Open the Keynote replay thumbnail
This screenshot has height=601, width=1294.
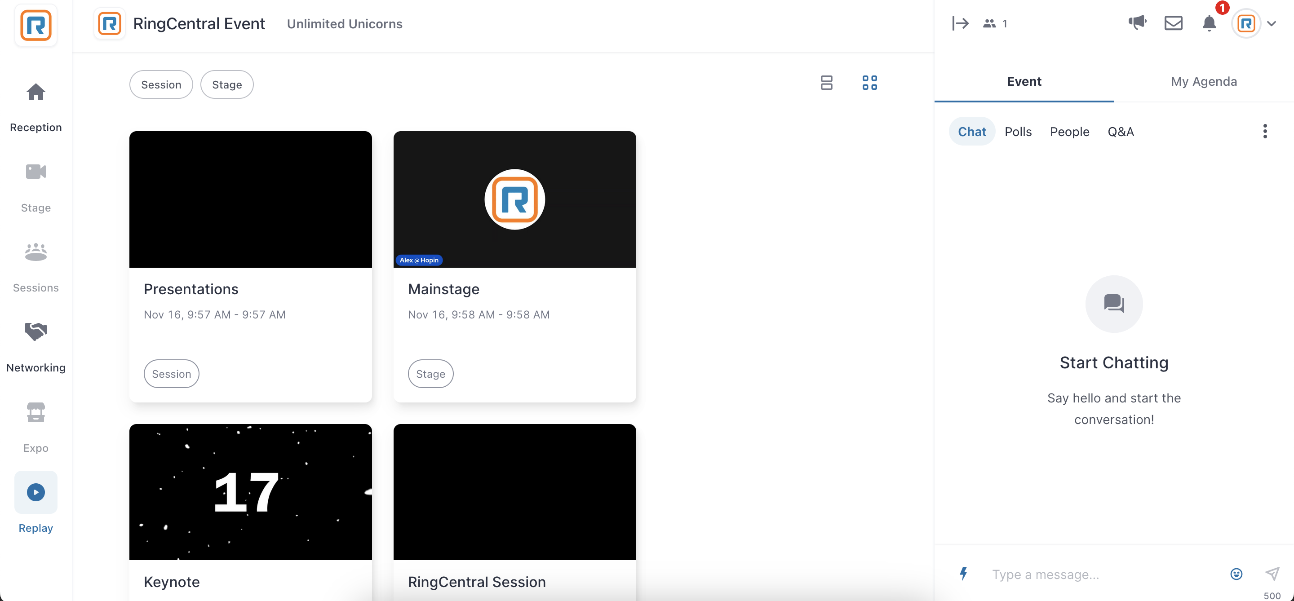point(251,492)
